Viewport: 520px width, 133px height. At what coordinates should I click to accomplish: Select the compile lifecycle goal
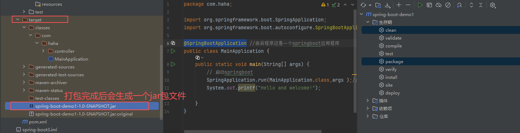pos(394,46)
